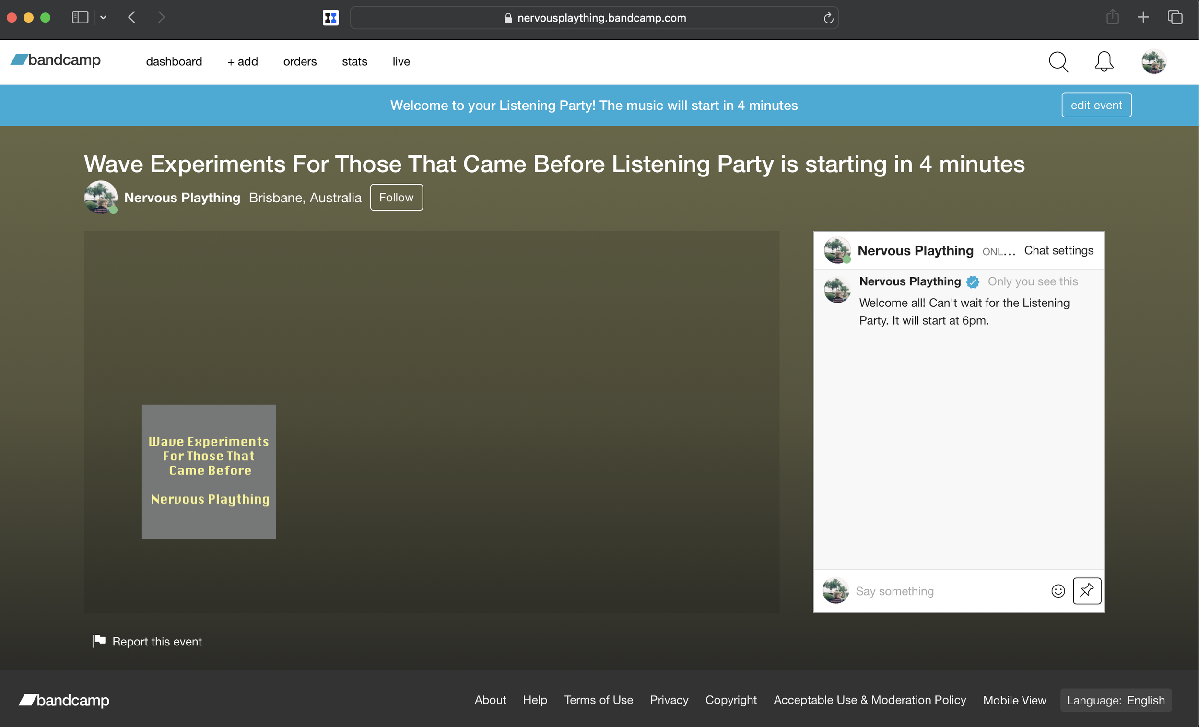This screenshot has height=727, width=1199.
Task: Open Chat settings
Action: pos(1058,251)
